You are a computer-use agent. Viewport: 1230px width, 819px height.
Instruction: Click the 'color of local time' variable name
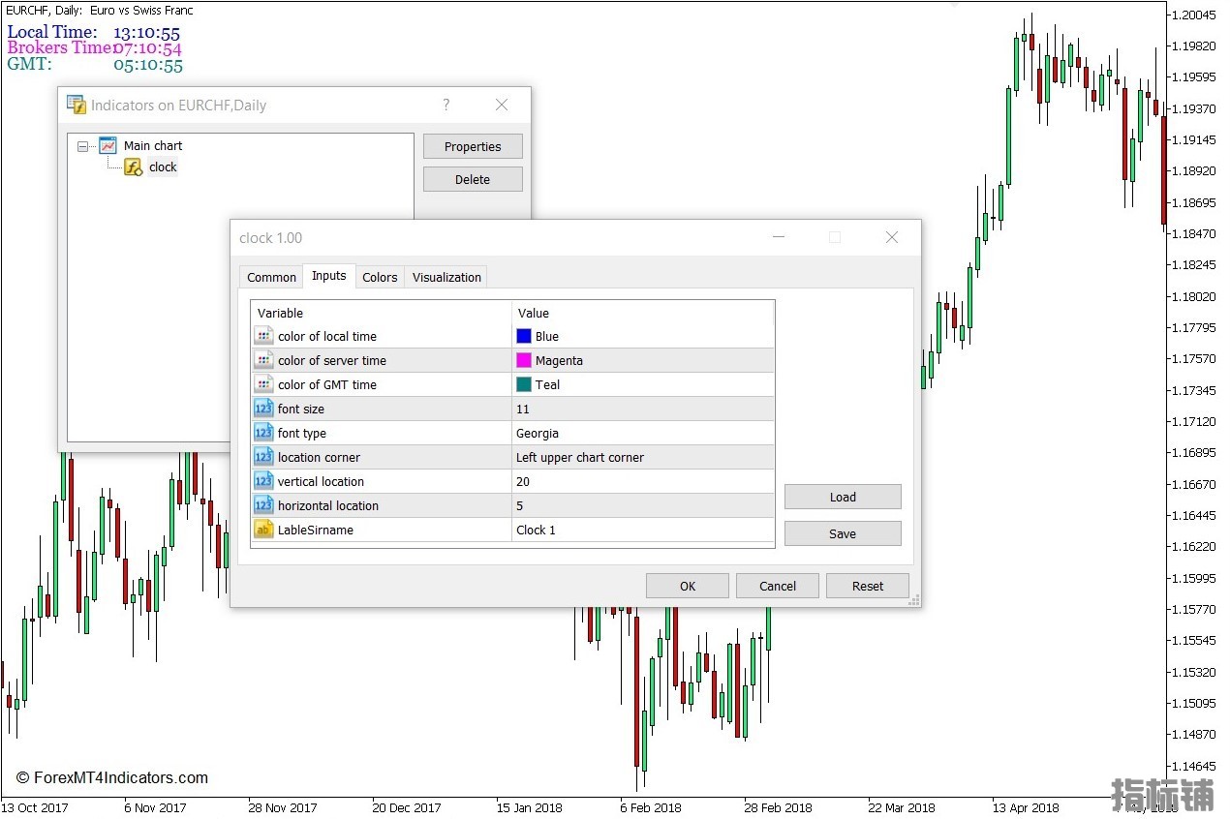pos(327,336)
